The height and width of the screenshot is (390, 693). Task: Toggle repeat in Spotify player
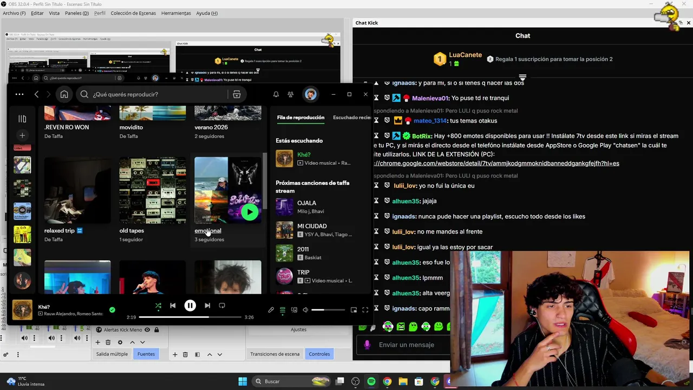tap(222, 305)
